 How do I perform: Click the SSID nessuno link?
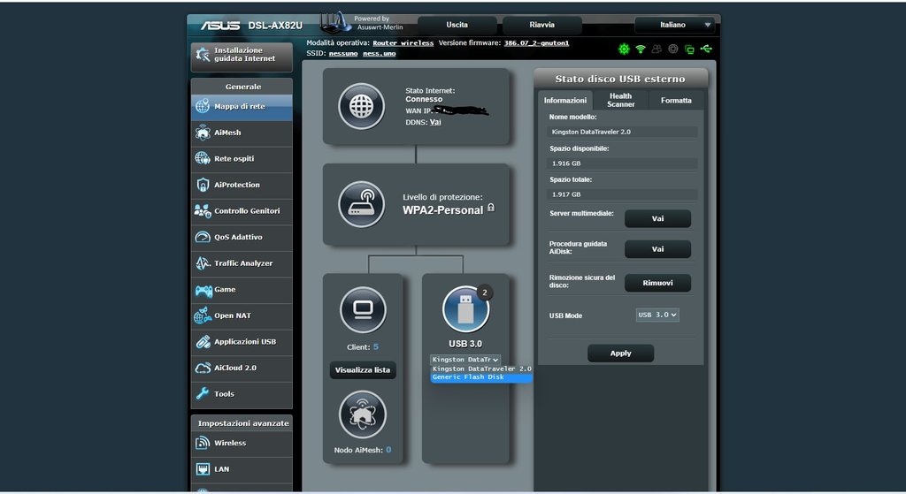pos(343,54)
